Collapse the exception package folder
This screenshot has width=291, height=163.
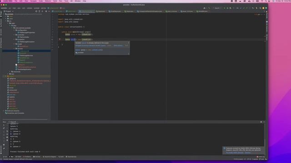click(14, 39)
